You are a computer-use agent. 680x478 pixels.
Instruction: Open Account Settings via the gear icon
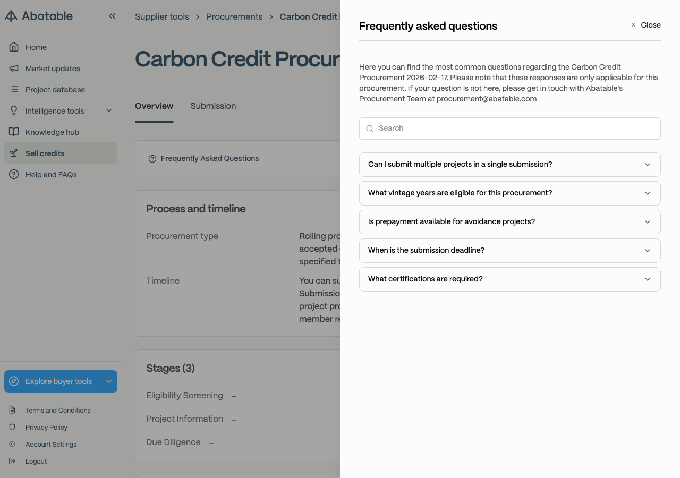(x=12, y=444)
